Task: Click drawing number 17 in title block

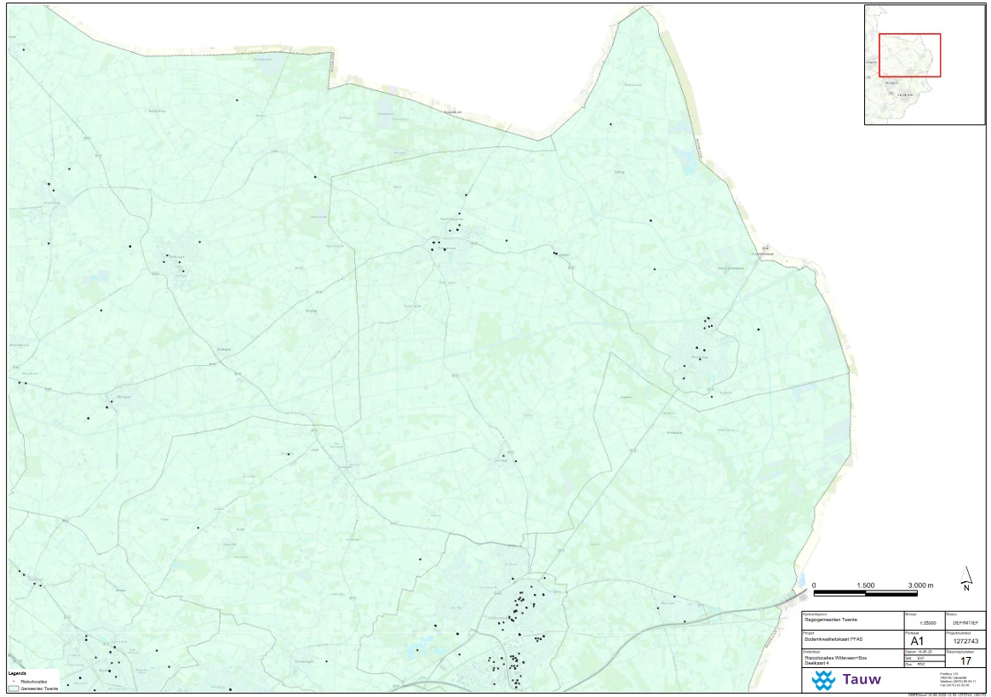Action: [965, 660]
